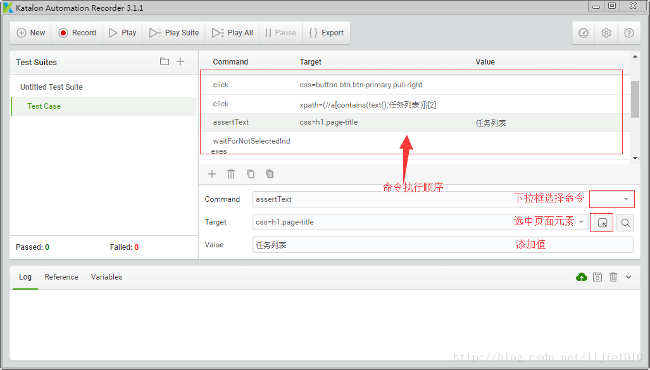Upload logs with the green cloud icon
650x370 pixels.
point(582,277)
